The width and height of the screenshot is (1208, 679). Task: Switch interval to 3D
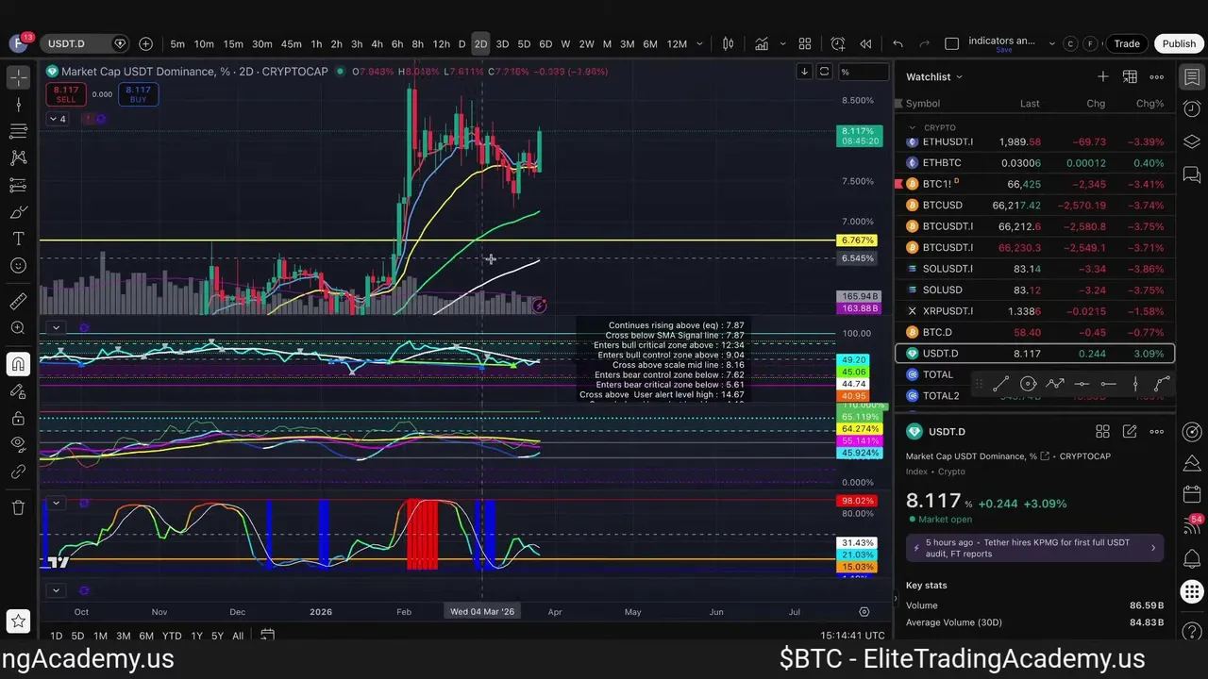[x=502, y=43]
